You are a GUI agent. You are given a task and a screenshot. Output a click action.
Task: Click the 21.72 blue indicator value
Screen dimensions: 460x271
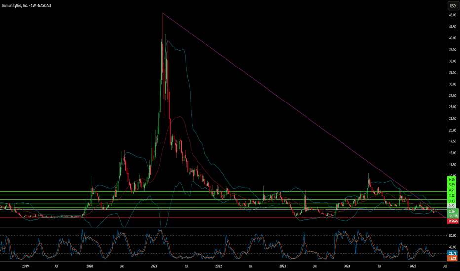tap(453, 253)
